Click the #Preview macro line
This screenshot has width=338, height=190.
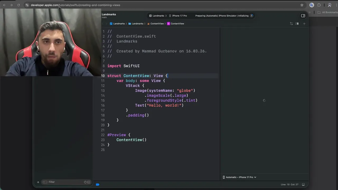pyautogui.click(x=119, y=135)
